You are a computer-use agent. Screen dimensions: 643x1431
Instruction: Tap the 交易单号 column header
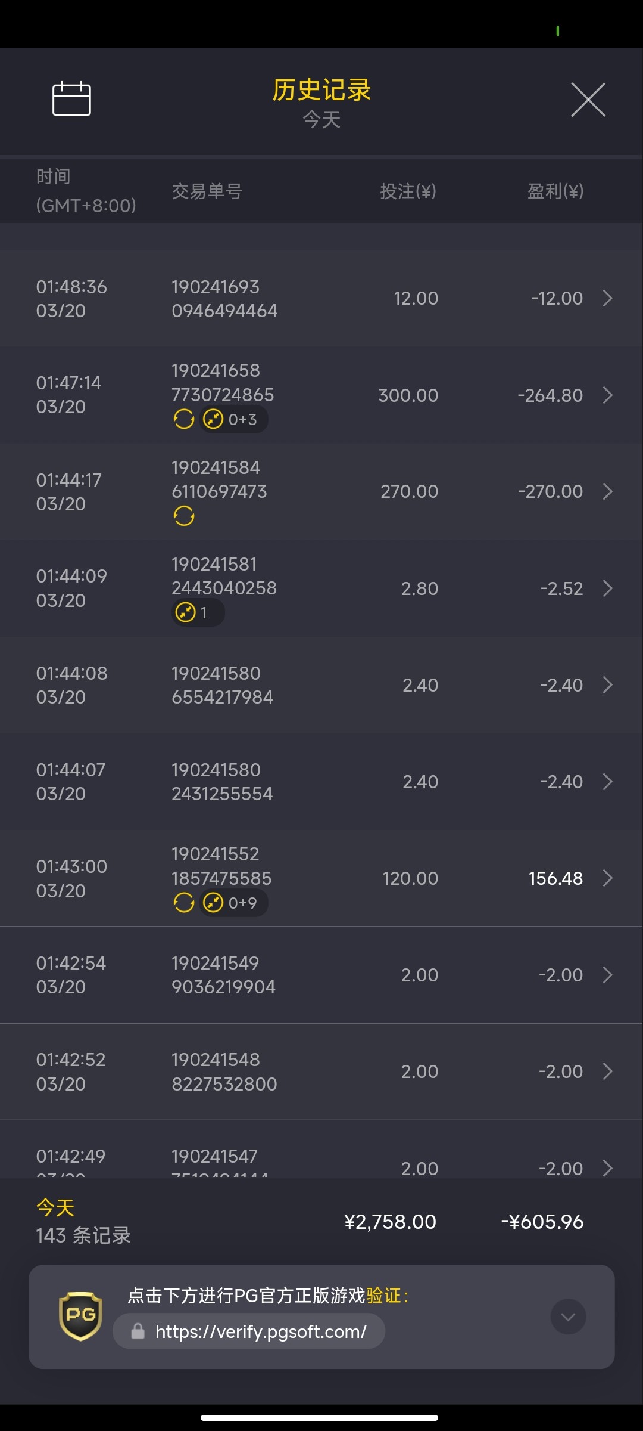[207, 191]
